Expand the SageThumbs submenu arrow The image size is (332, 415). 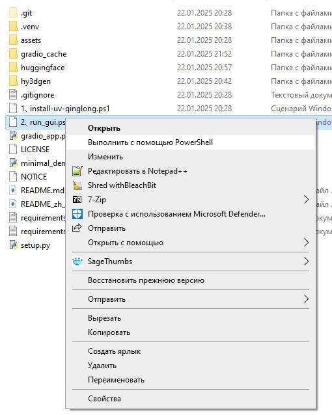pos(307,261)
